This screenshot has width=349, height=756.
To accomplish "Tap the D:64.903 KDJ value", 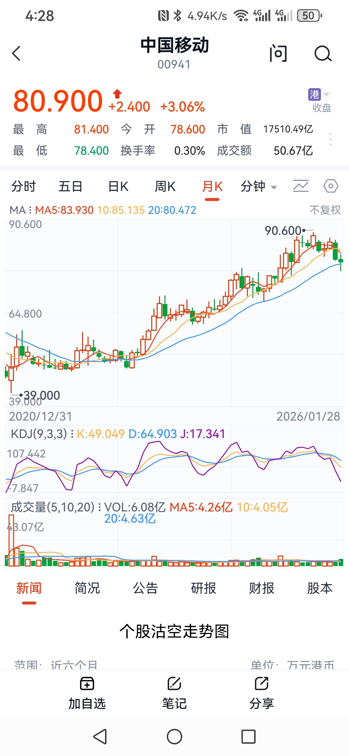I will coord(153,434).
